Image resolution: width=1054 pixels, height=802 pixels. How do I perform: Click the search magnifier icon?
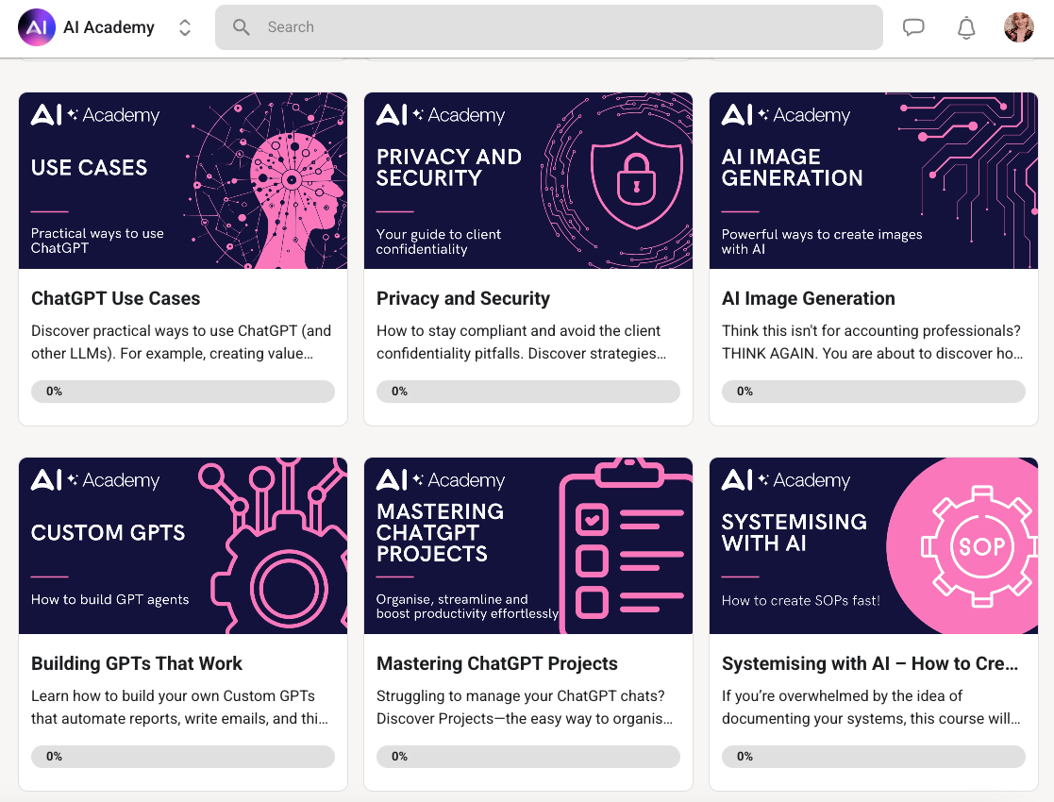(242, 26)
